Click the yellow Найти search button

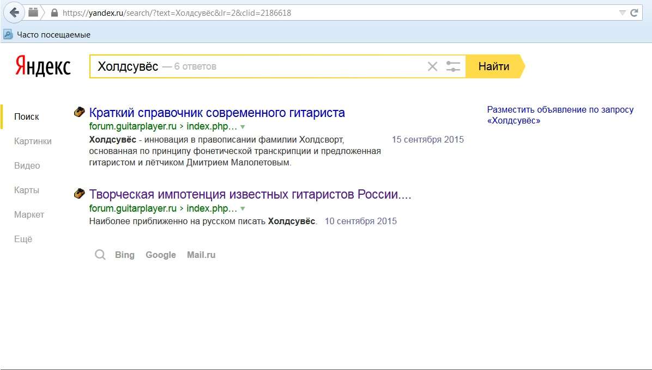[494, 66]
